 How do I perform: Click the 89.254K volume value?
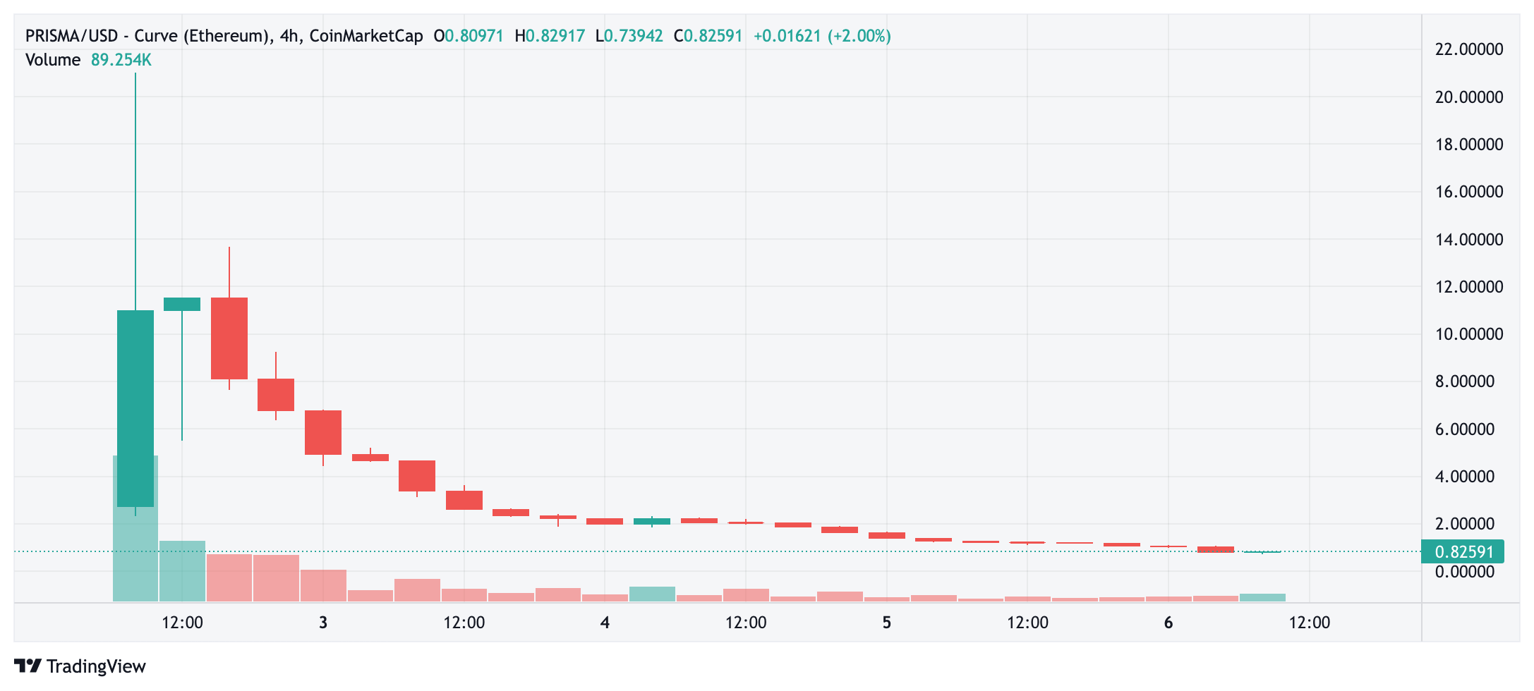121,60
